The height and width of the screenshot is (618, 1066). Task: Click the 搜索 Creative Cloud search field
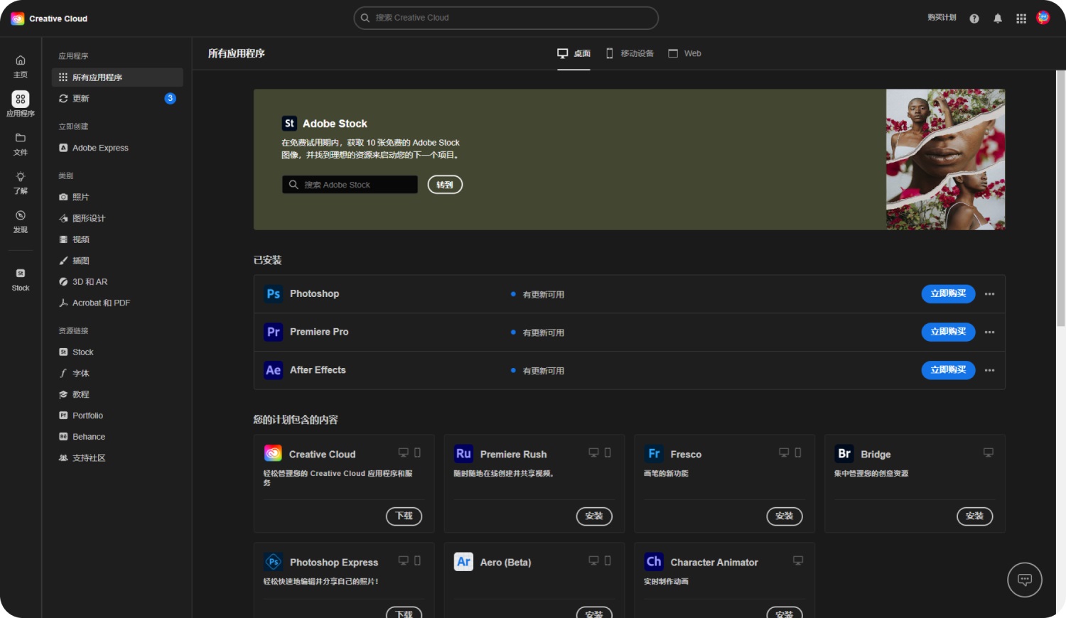point(506,18)
